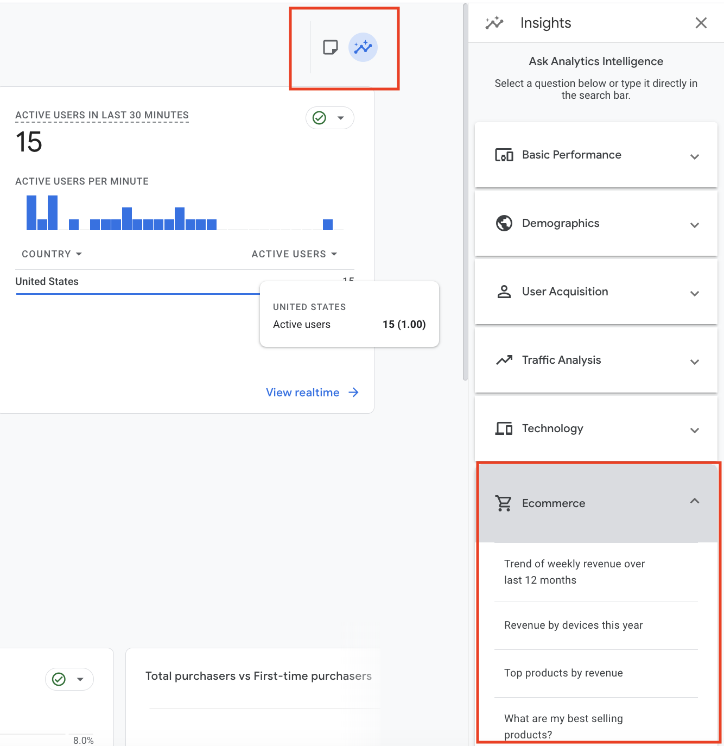Viewport: 724px width, 746px height.
Task: Close the Insights panel
Action: pyautogui.click(x=701, y=23)
